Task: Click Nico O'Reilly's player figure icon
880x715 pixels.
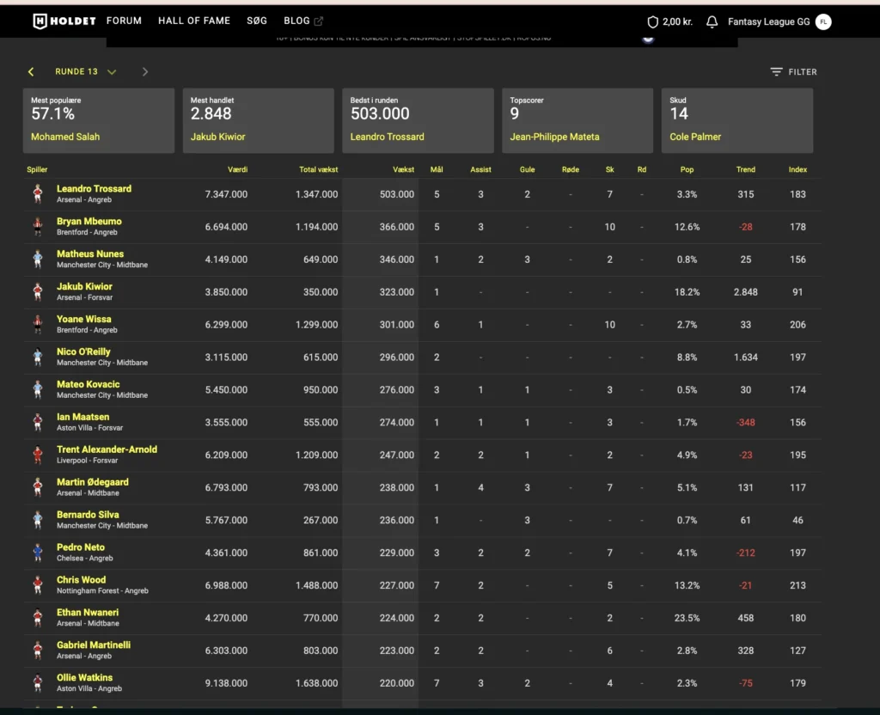Action: click(x=38, y=357)
